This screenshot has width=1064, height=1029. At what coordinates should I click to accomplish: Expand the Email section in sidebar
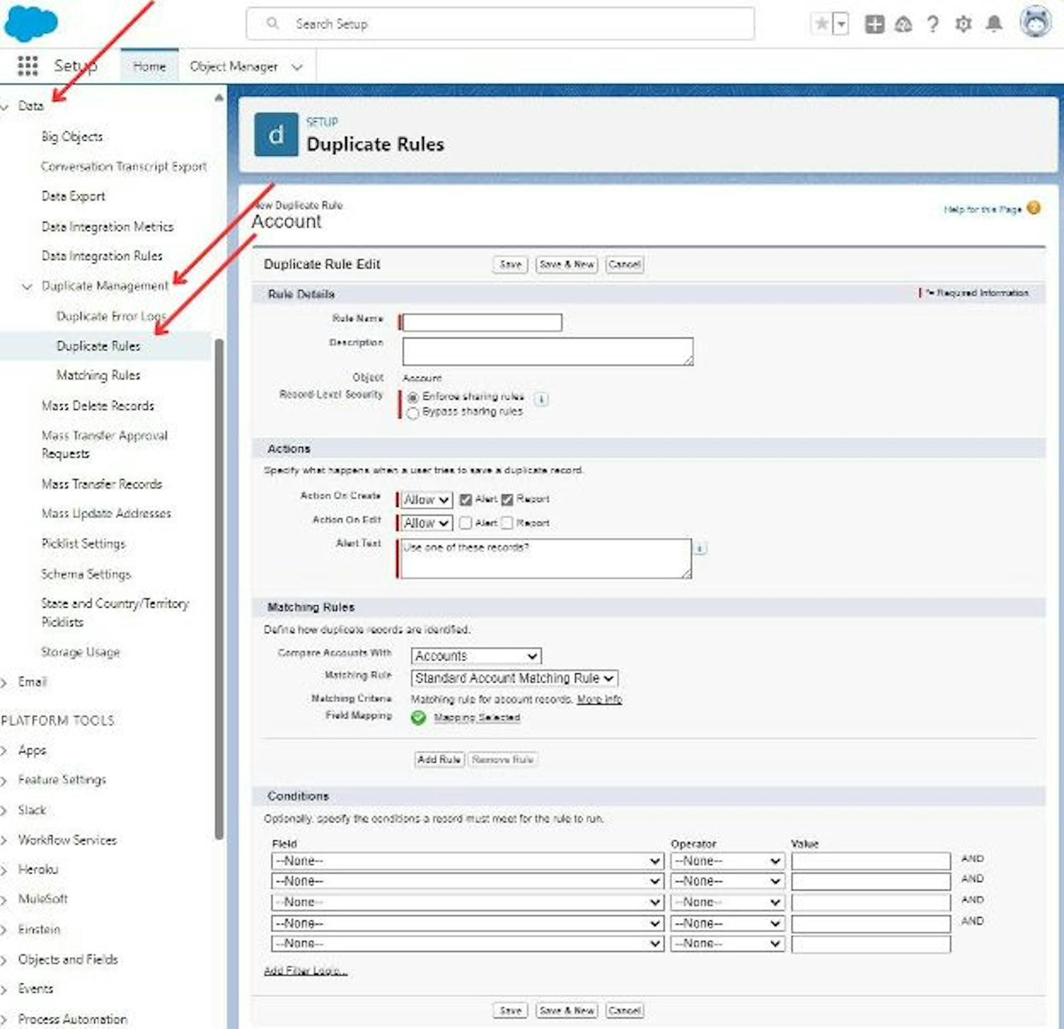(4, 682)
